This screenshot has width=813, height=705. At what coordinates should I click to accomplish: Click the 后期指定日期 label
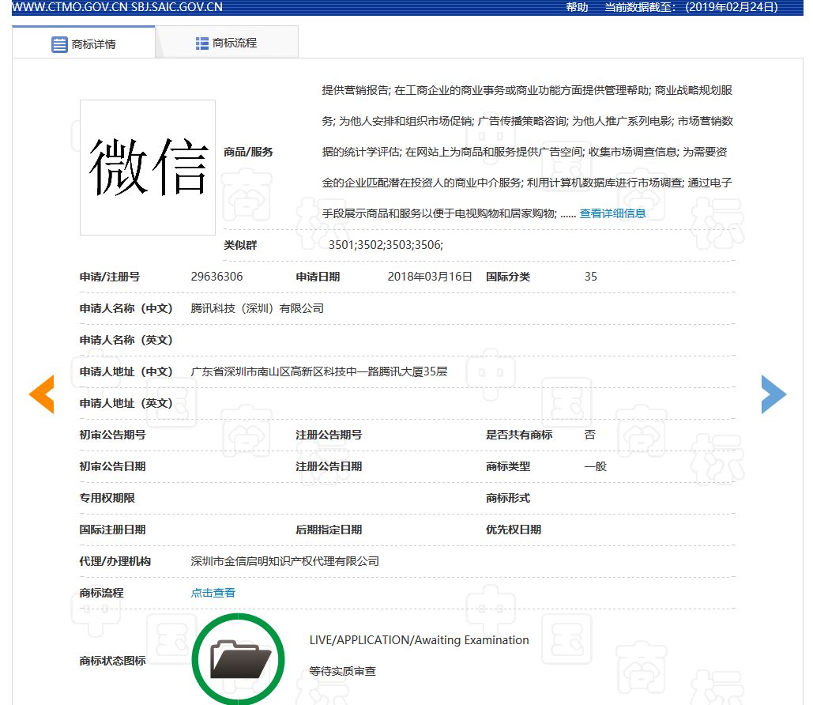(x=329, y=530)
